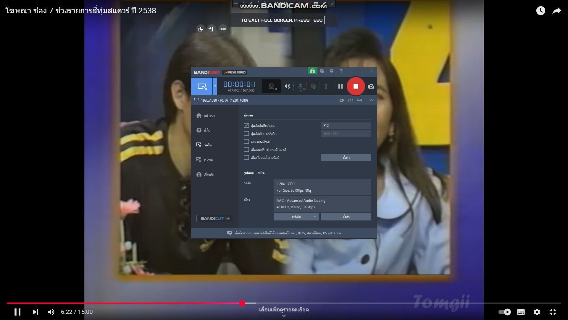Click the F12 hotkey input field
The width and height of the screenshot is (568, 320).
[346, 126]
